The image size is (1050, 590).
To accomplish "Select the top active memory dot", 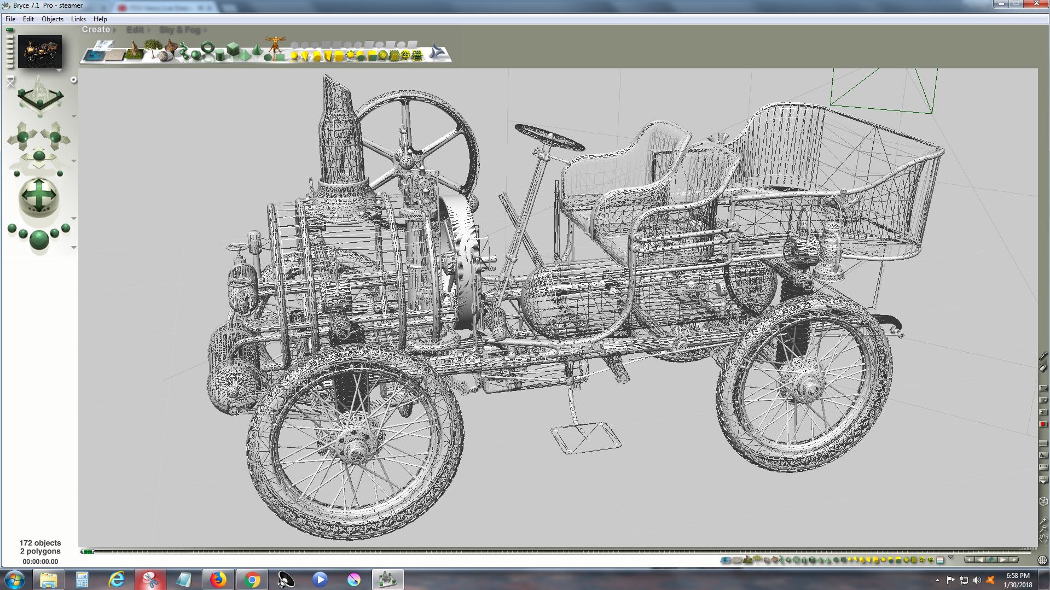I will 9,30.
